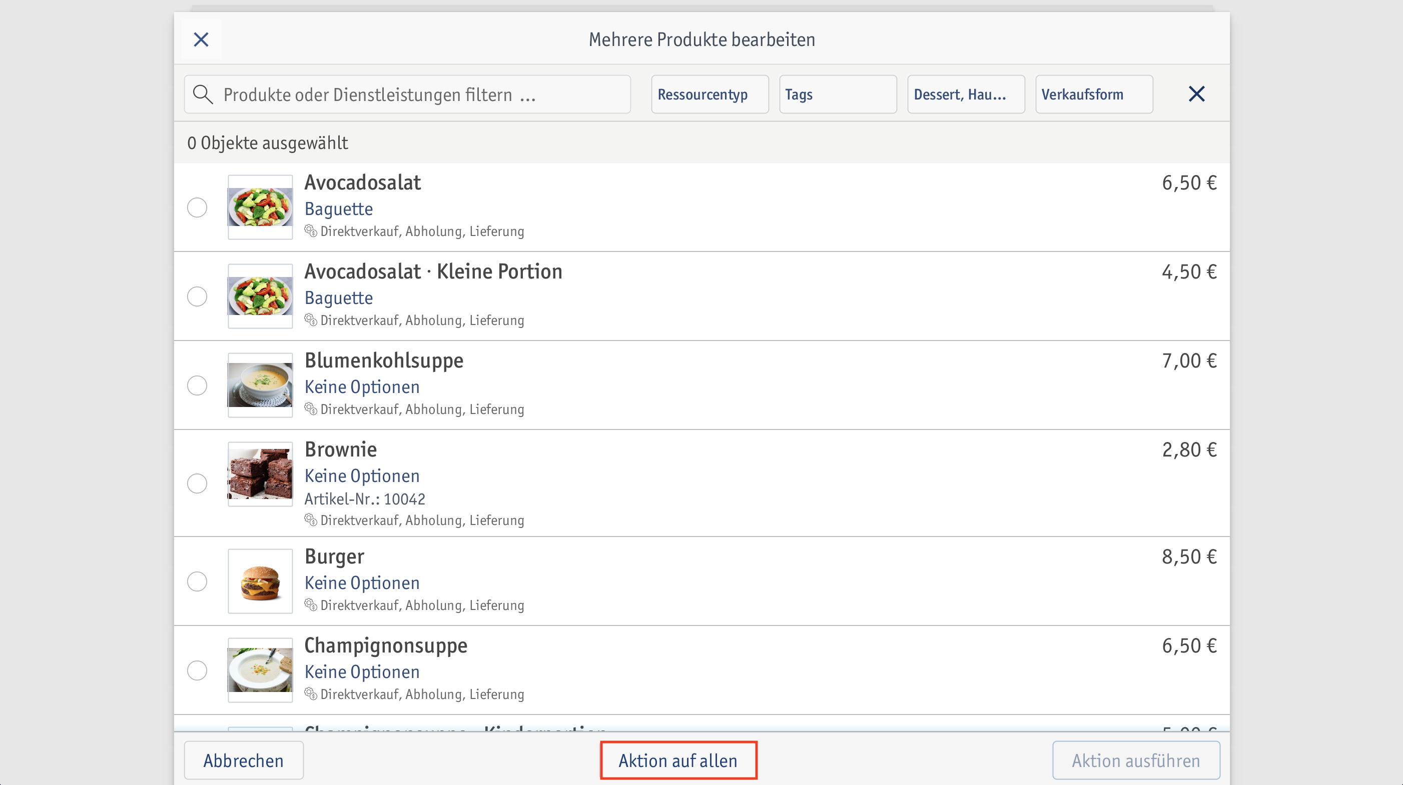
Task: Select the Brownie radio button
Action: coord(197,483)
